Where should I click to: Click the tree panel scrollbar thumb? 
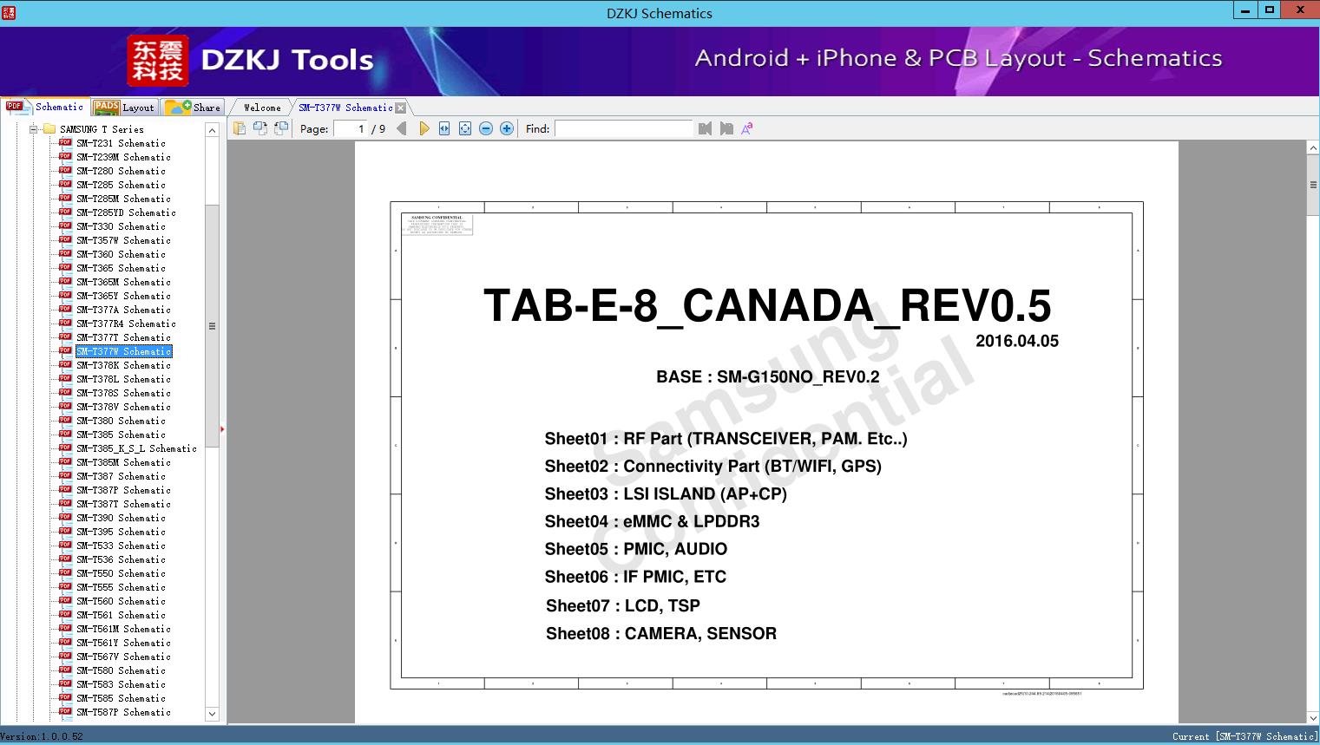pyautogui.click(x=212, y=326)
